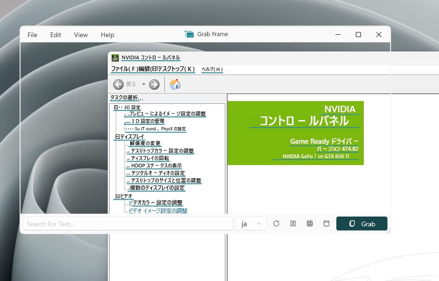Screen dimensions: 439x281
Task: Click the Grab Frame title icon
Action: 189,34
